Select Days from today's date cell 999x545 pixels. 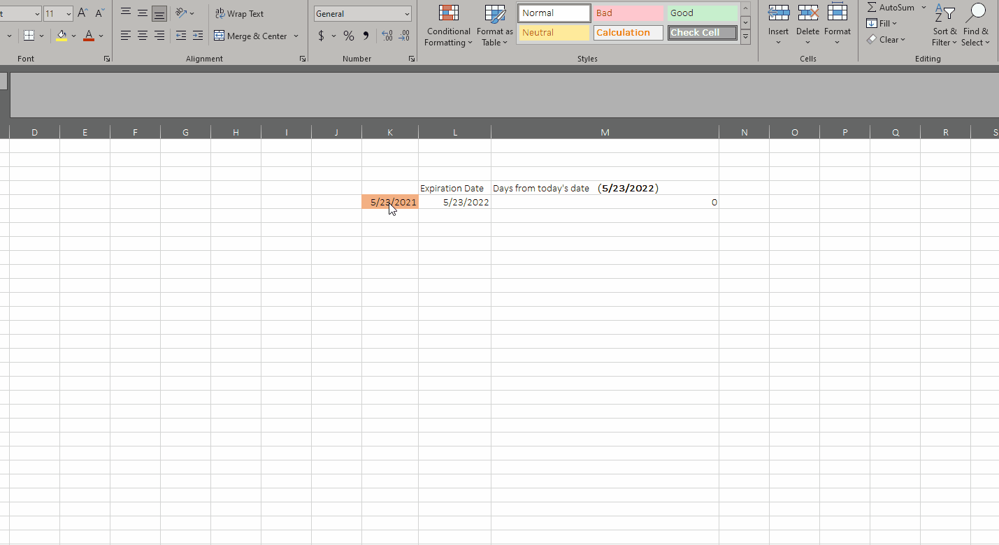605,188
